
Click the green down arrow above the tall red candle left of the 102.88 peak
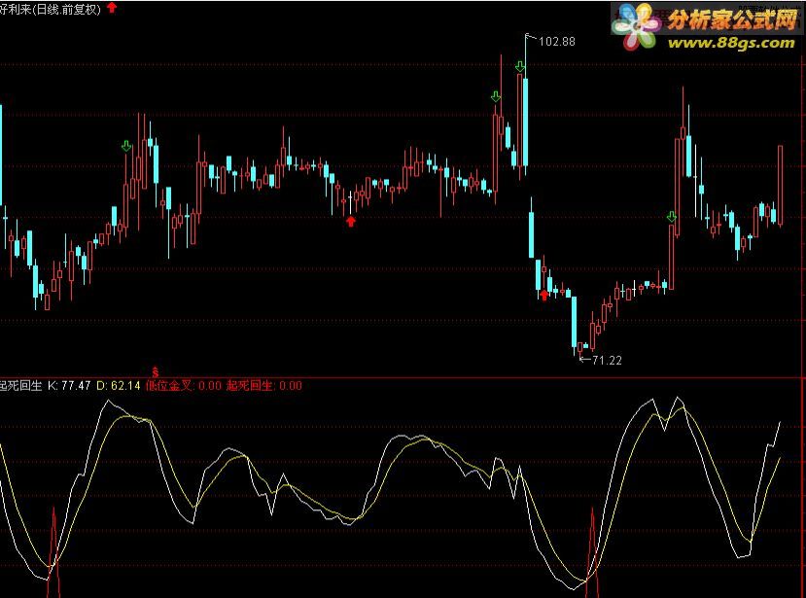pyautogui.click(x=496, y=96)
